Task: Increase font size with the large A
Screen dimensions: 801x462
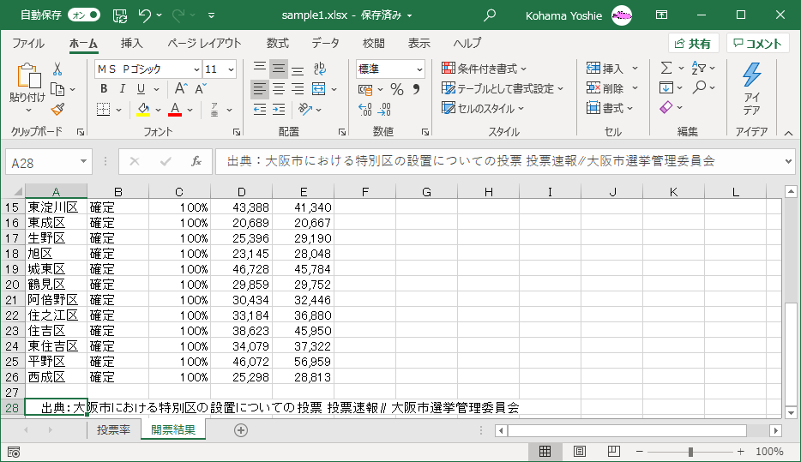Action: click(181, 89)
